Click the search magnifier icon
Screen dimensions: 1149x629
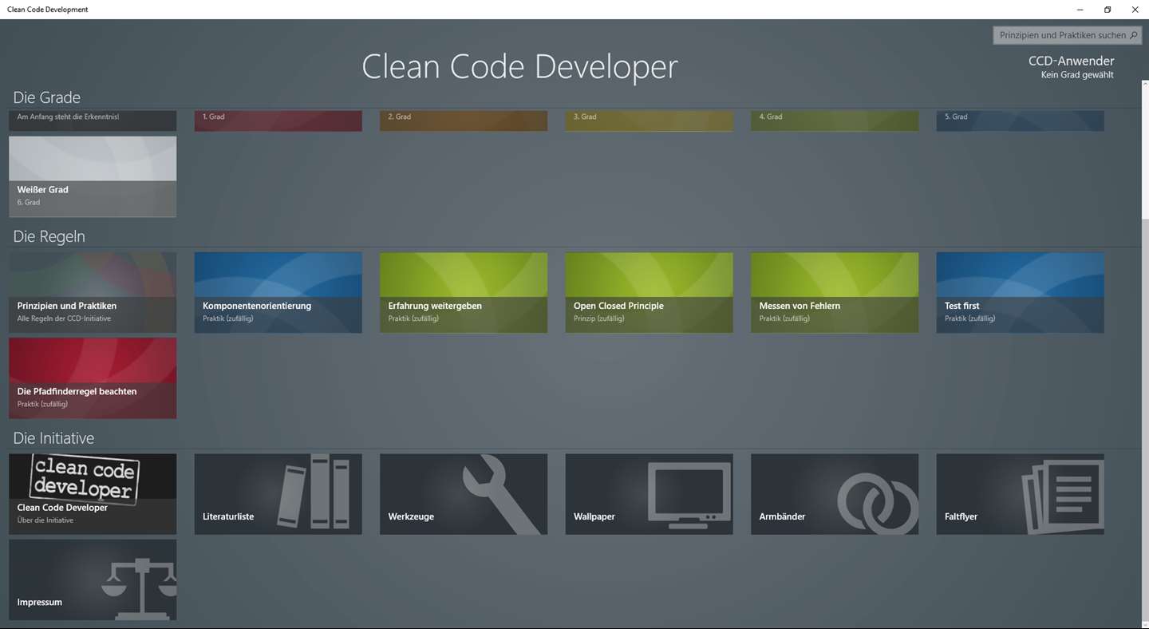[1134, 35]
